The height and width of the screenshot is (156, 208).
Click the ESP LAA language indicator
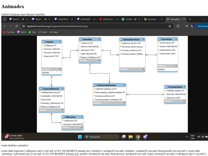[193, 137]
